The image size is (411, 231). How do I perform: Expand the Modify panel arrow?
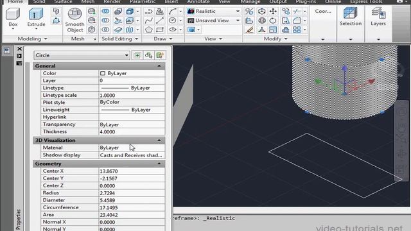[x=286, y=38]
